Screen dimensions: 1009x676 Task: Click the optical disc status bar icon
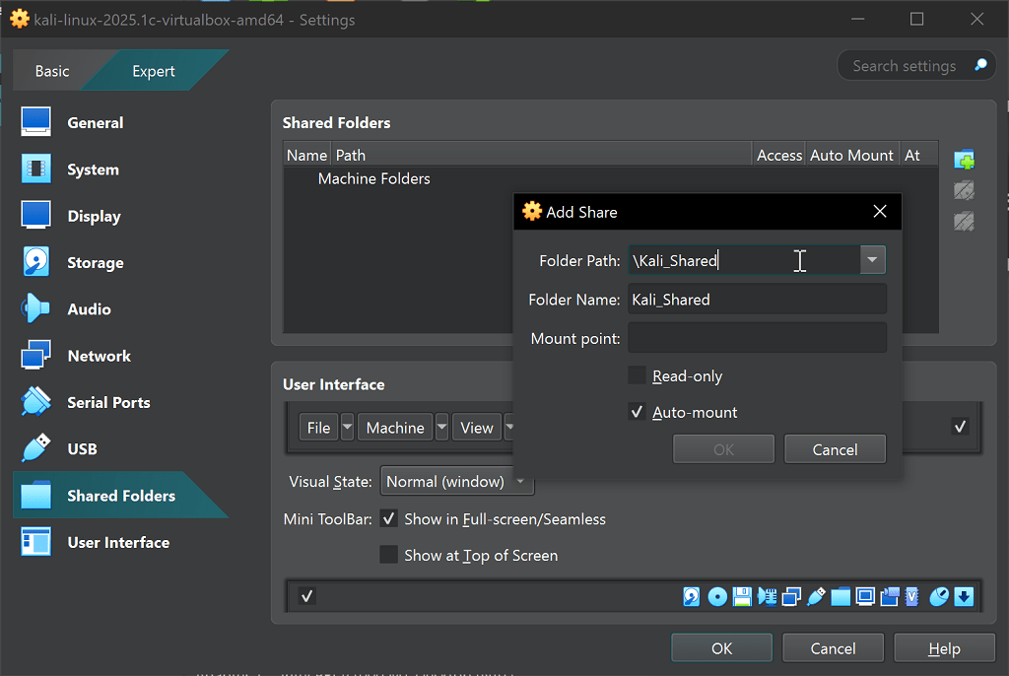[717, 597]
